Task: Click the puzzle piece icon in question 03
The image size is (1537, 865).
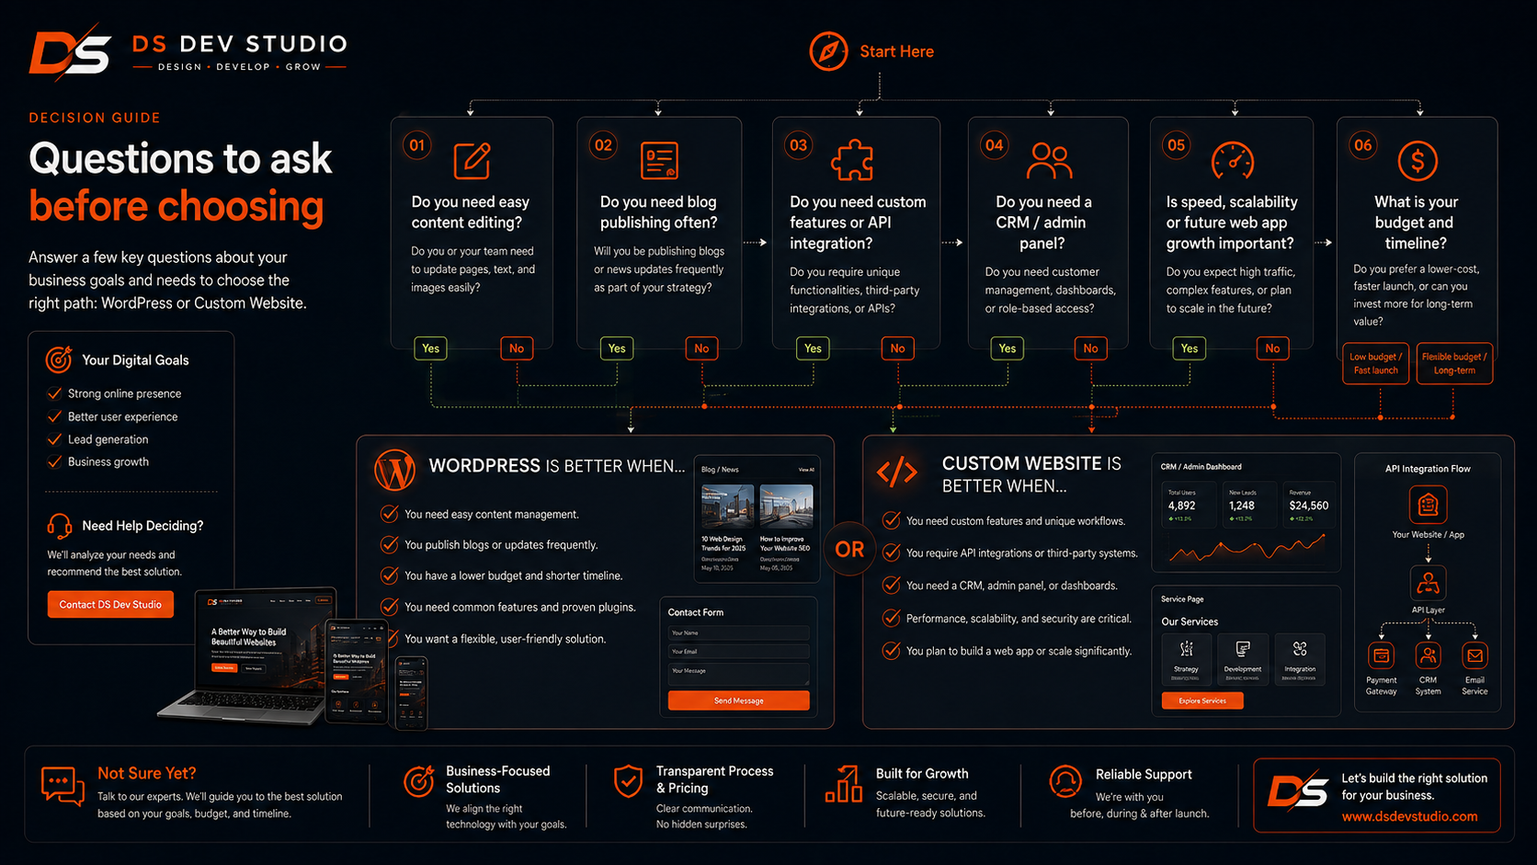Action: [852, 161]
